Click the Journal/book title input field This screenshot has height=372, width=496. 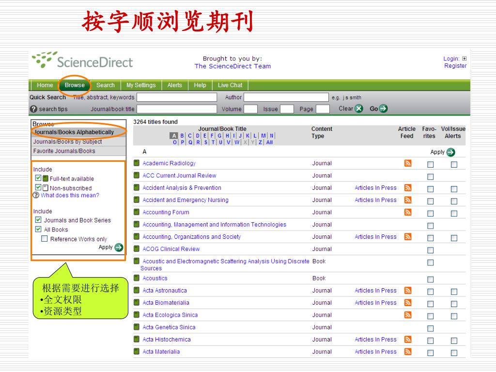(x=177, y=109)
